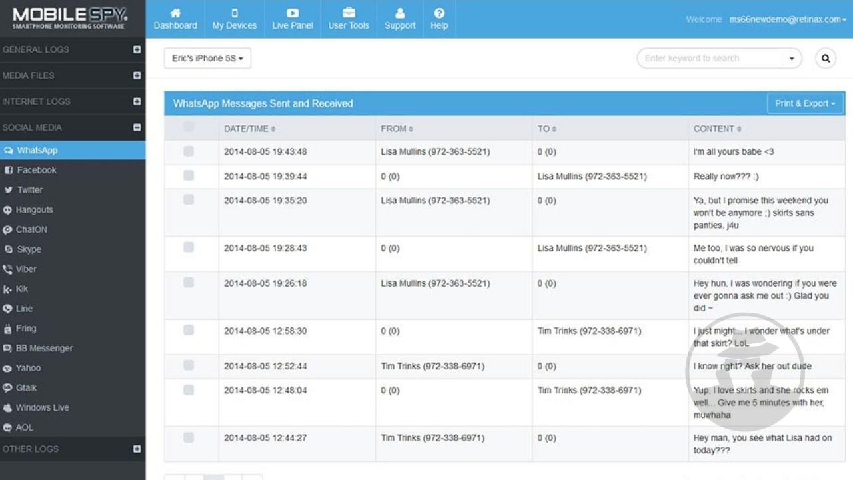This screenshot has width=853, height=480.
Task: Check the 12:48:04 message row
Action: click(x=189, y=389)
